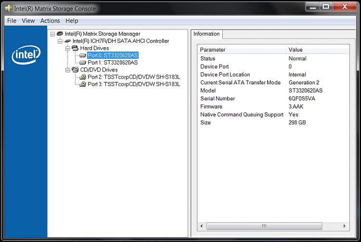Maximize the Matrix Storage Console window

[326, 7]
